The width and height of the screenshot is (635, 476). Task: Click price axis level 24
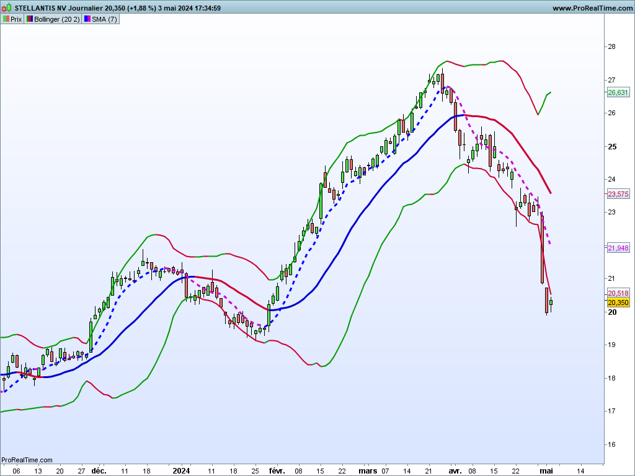[x=611, y=179]
